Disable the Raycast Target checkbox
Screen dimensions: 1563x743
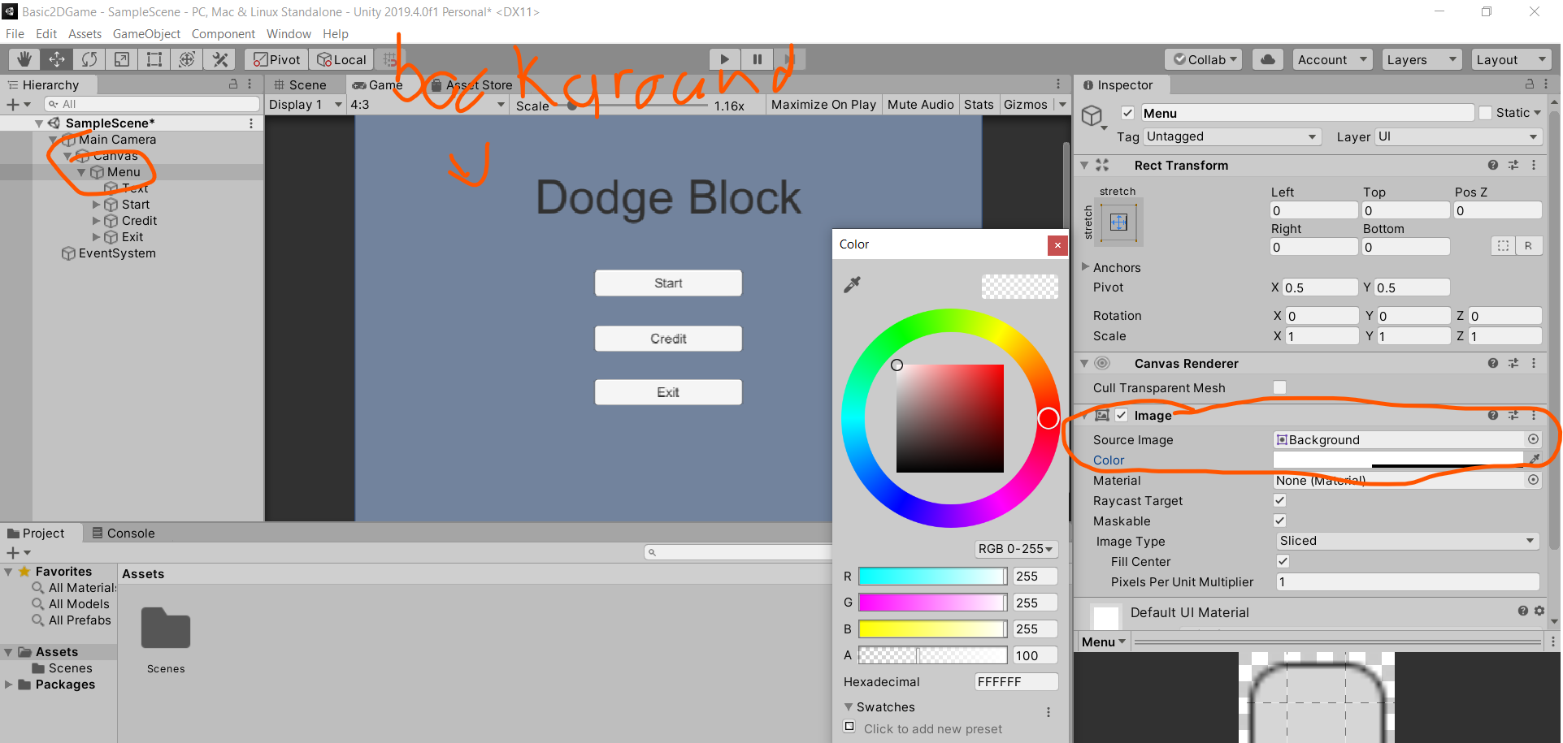[x=1279, y=500]
